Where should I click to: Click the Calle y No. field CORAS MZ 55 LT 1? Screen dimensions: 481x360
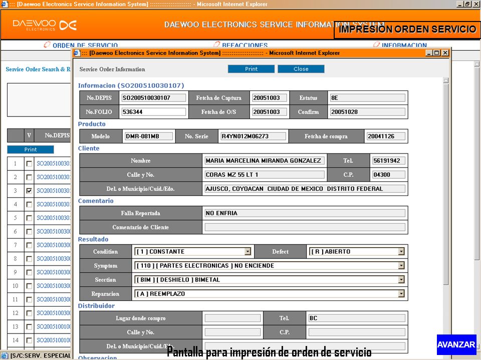tap(265, 175)
